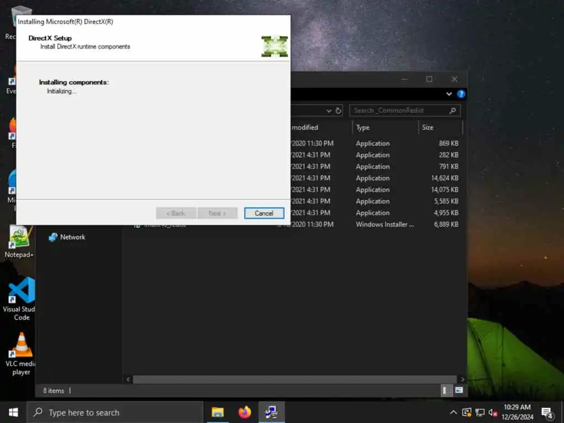This screenshot has height=423, width=564.
Task: Switch Explorer to large icons view layout
Action: [x=459, y=391]
